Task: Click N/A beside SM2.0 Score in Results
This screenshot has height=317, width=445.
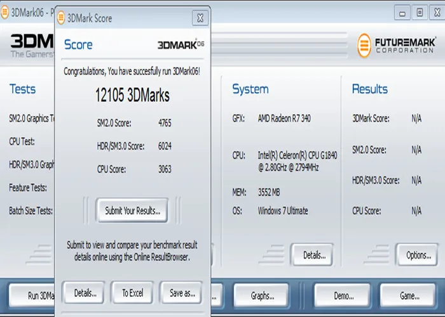Action: pos(416,150)
